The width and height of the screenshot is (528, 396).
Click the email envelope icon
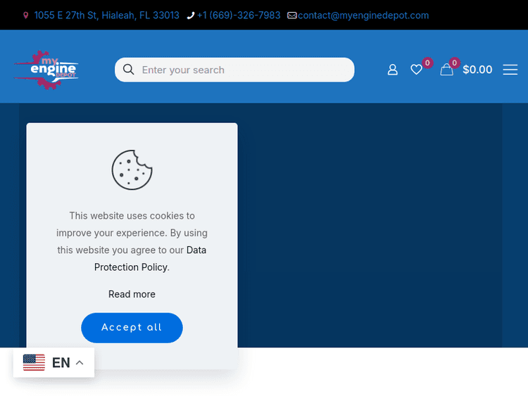(x=292, y=15)
